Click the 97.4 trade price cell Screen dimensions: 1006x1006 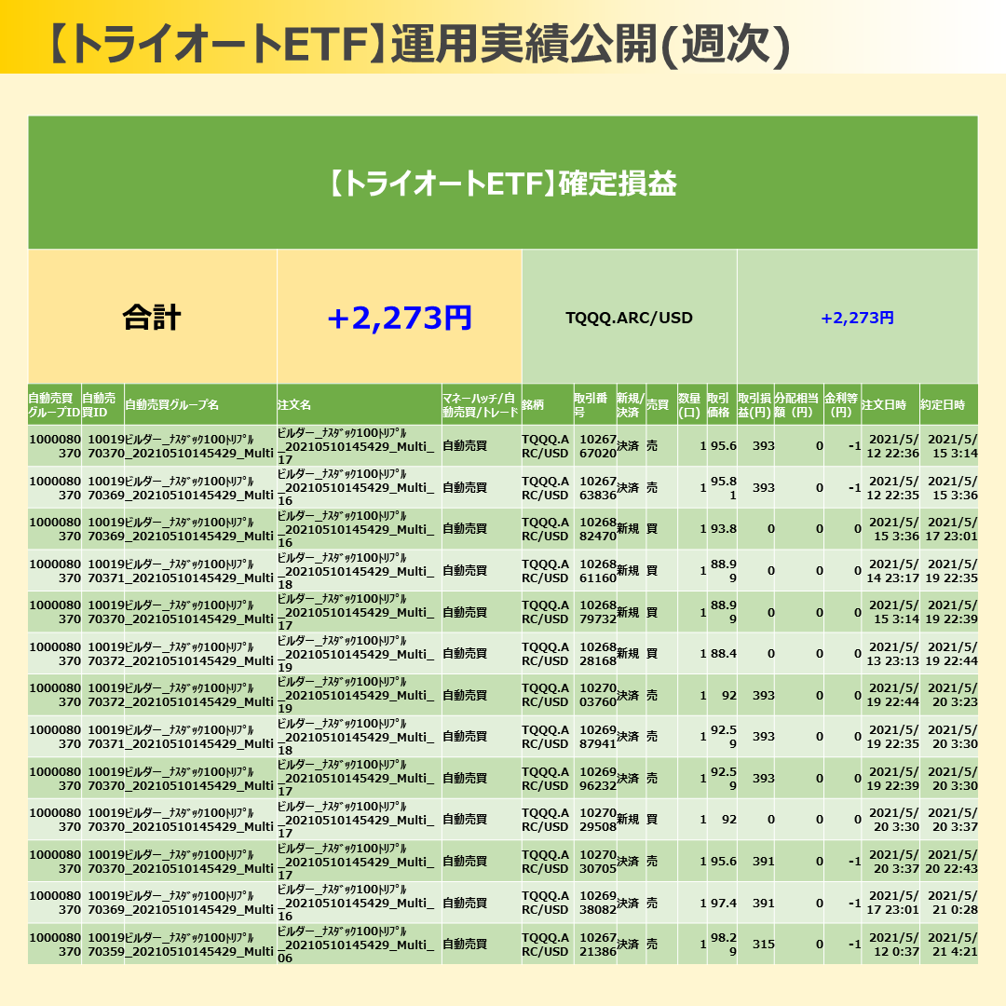click(x=723, y=904)
